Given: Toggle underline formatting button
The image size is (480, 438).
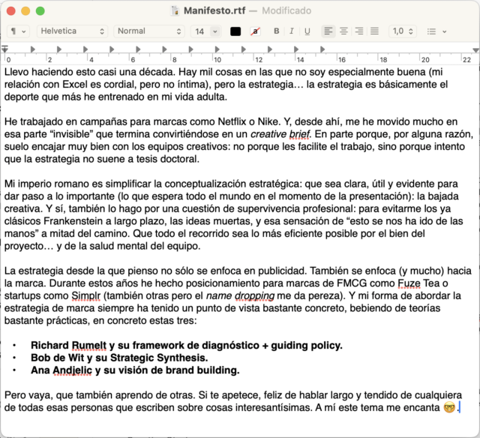Looking at the screenshot, I should click(x=307, y=31).
